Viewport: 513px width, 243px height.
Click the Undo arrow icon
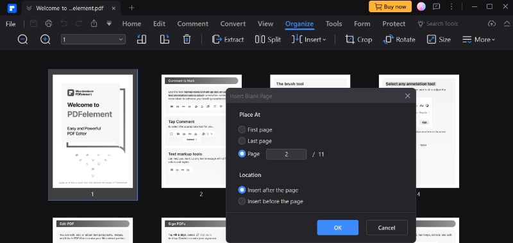[x=63, y=24]
